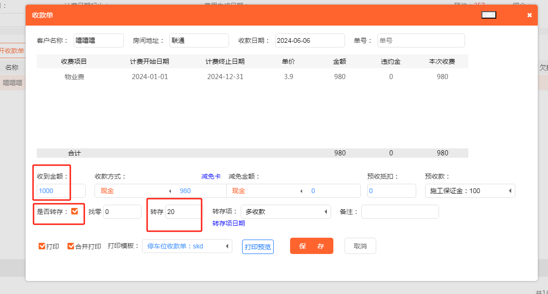The height and width of the screenshot is (294, 548).
Task: Click the 取消 button
Action: [x=360, y=246]
